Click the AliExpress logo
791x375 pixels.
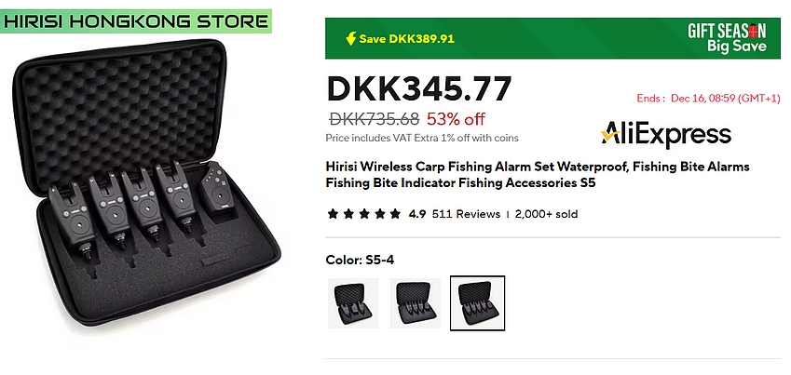click(666, 135)
